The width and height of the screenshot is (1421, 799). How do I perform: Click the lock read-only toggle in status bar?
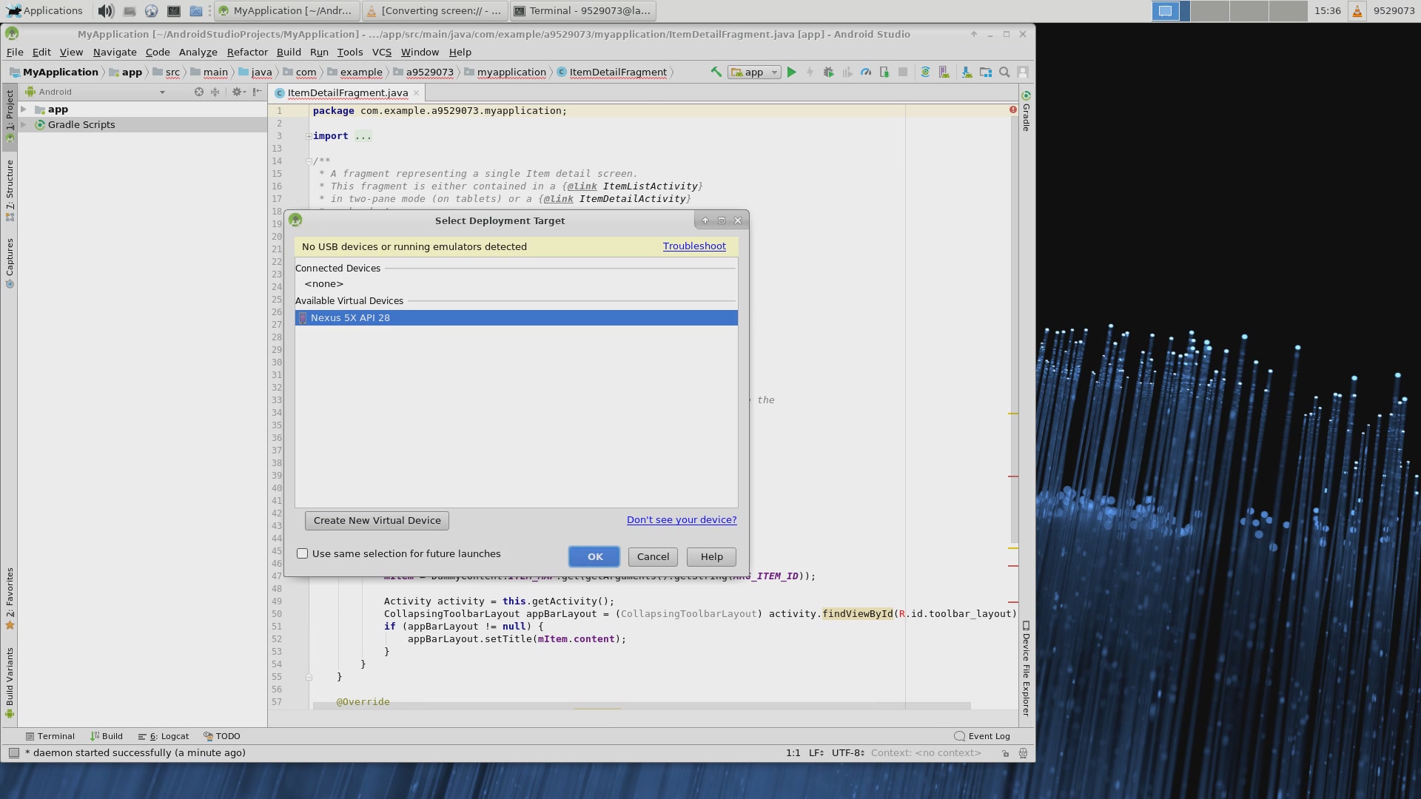[1005, 753]
